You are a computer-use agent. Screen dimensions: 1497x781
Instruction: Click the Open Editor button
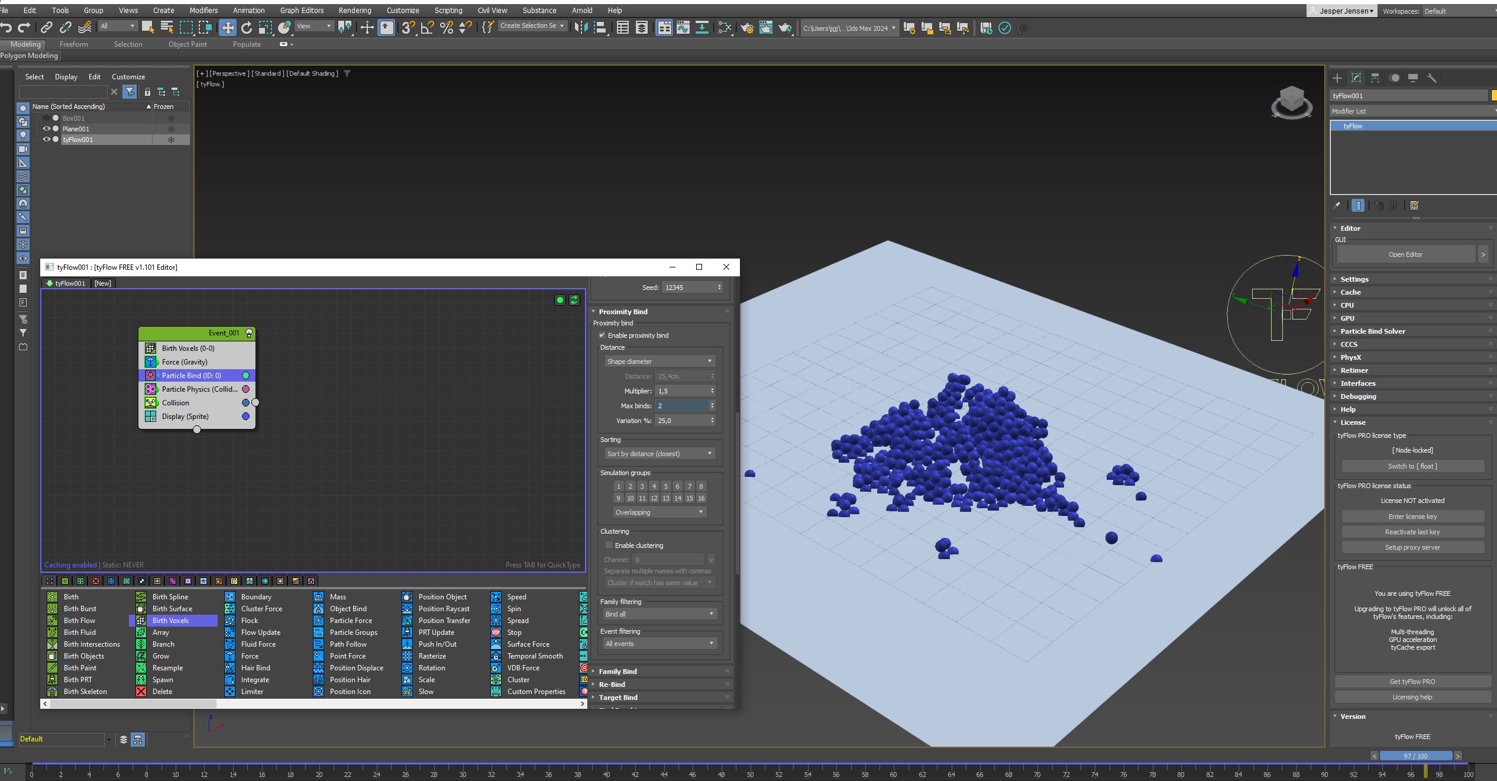pos(1405,254)
